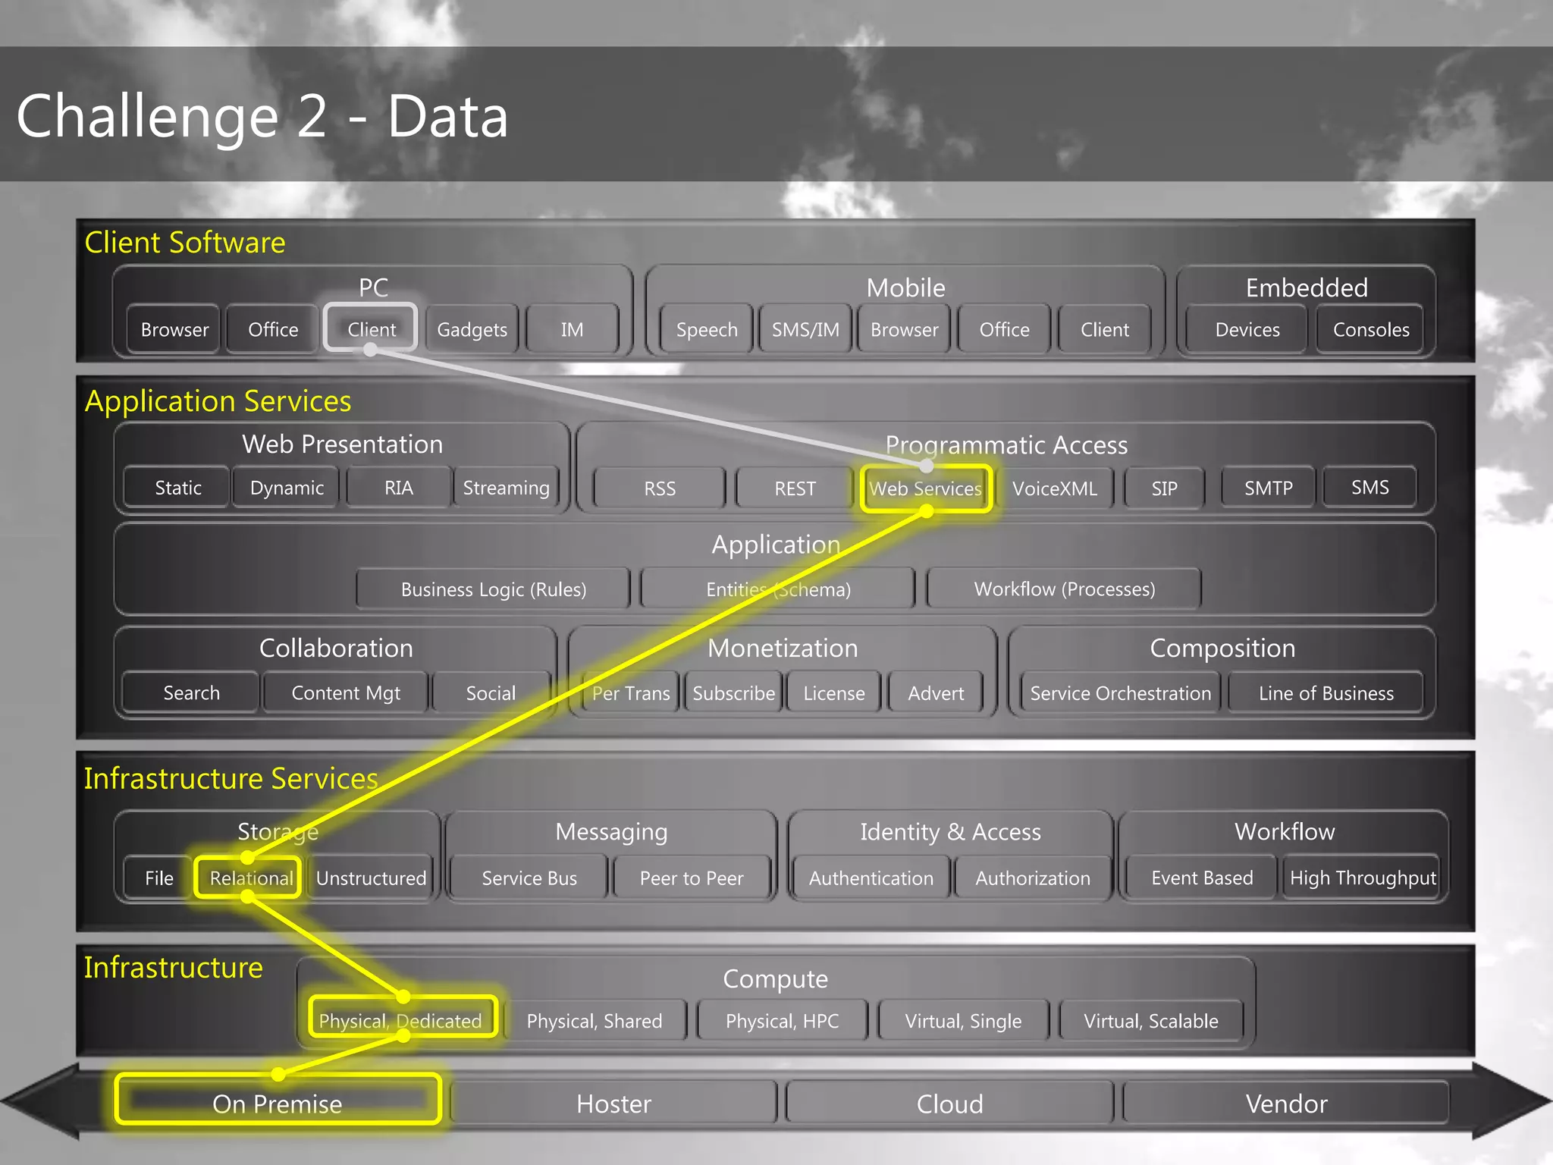Screen dimensions: 1553x1165
Task: Click the Mobile Speech box
Action: point(706,329)
